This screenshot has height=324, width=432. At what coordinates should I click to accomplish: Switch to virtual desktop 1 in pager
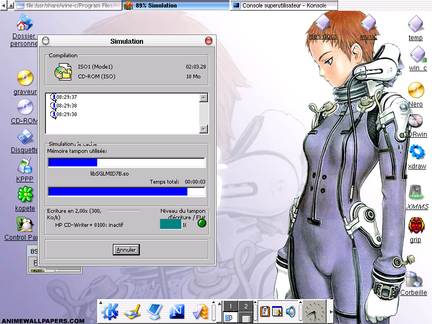click(231, 306)
